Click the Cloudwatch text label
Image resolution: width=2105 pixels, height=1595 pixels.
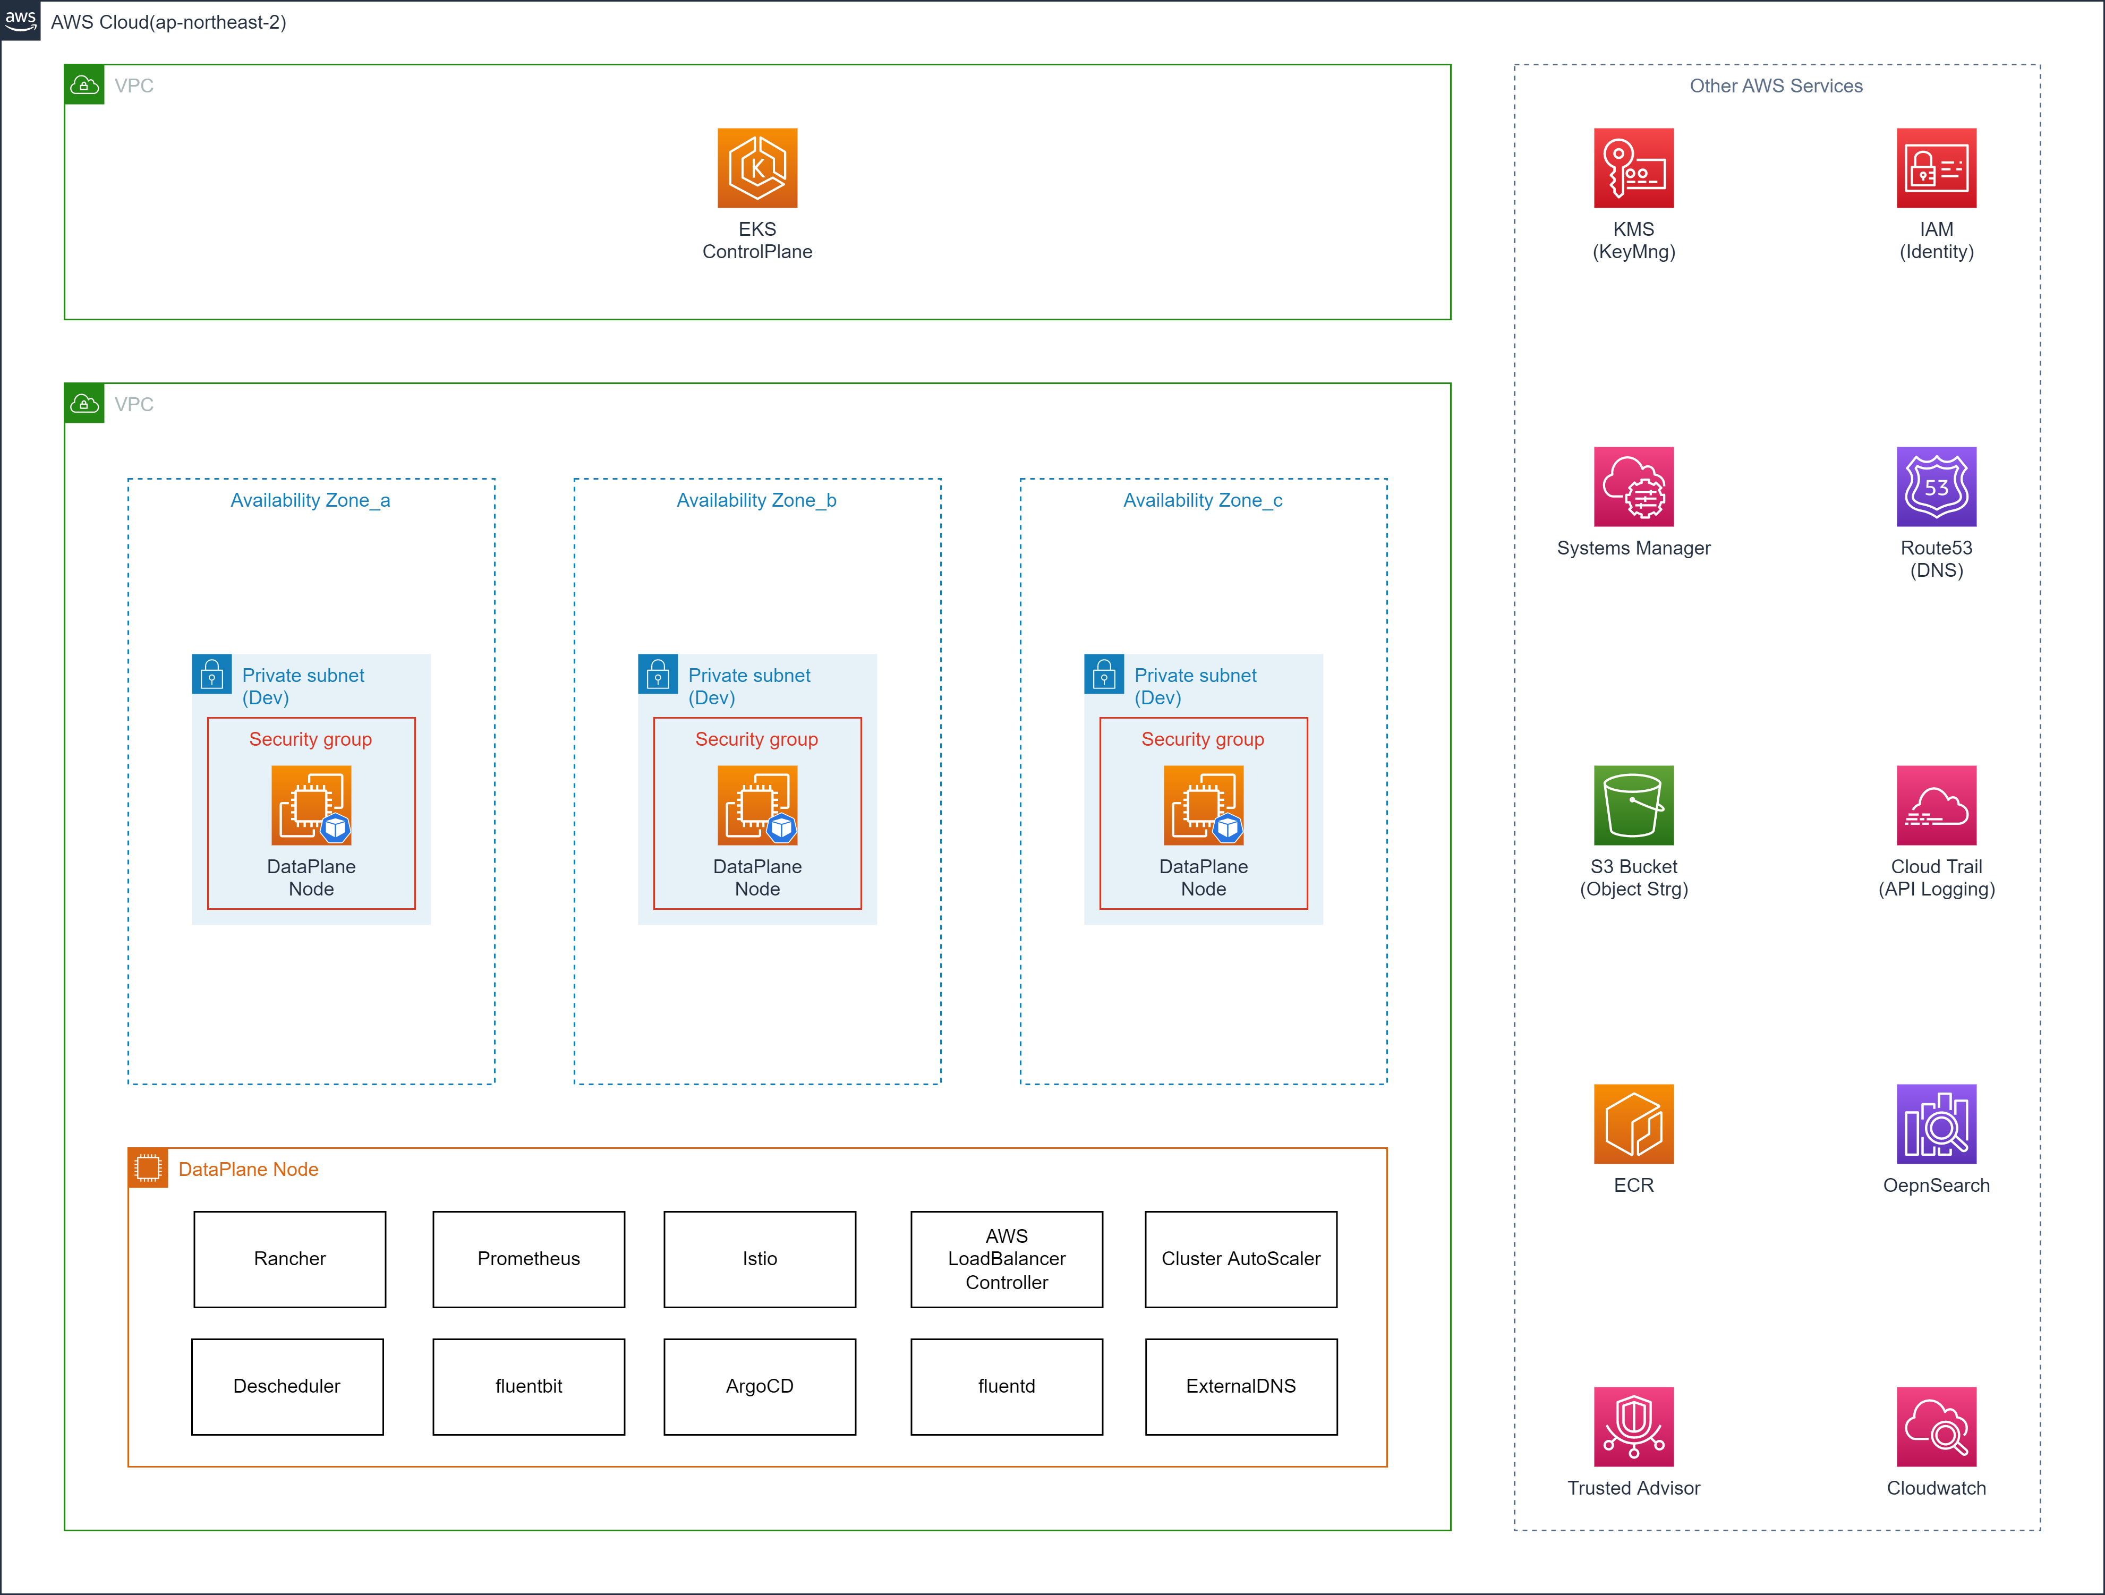click(1937, 1488)
